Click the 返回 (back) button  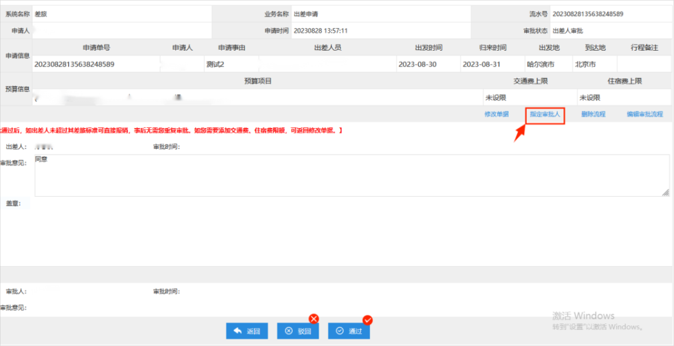coord(247,331)
